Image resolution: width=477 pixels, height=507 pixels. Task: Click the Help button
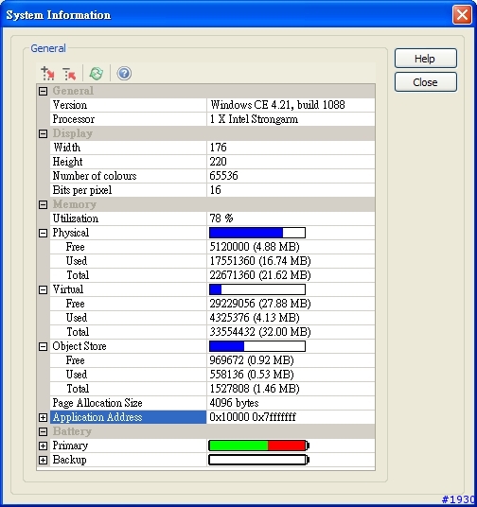coord(426,59)
